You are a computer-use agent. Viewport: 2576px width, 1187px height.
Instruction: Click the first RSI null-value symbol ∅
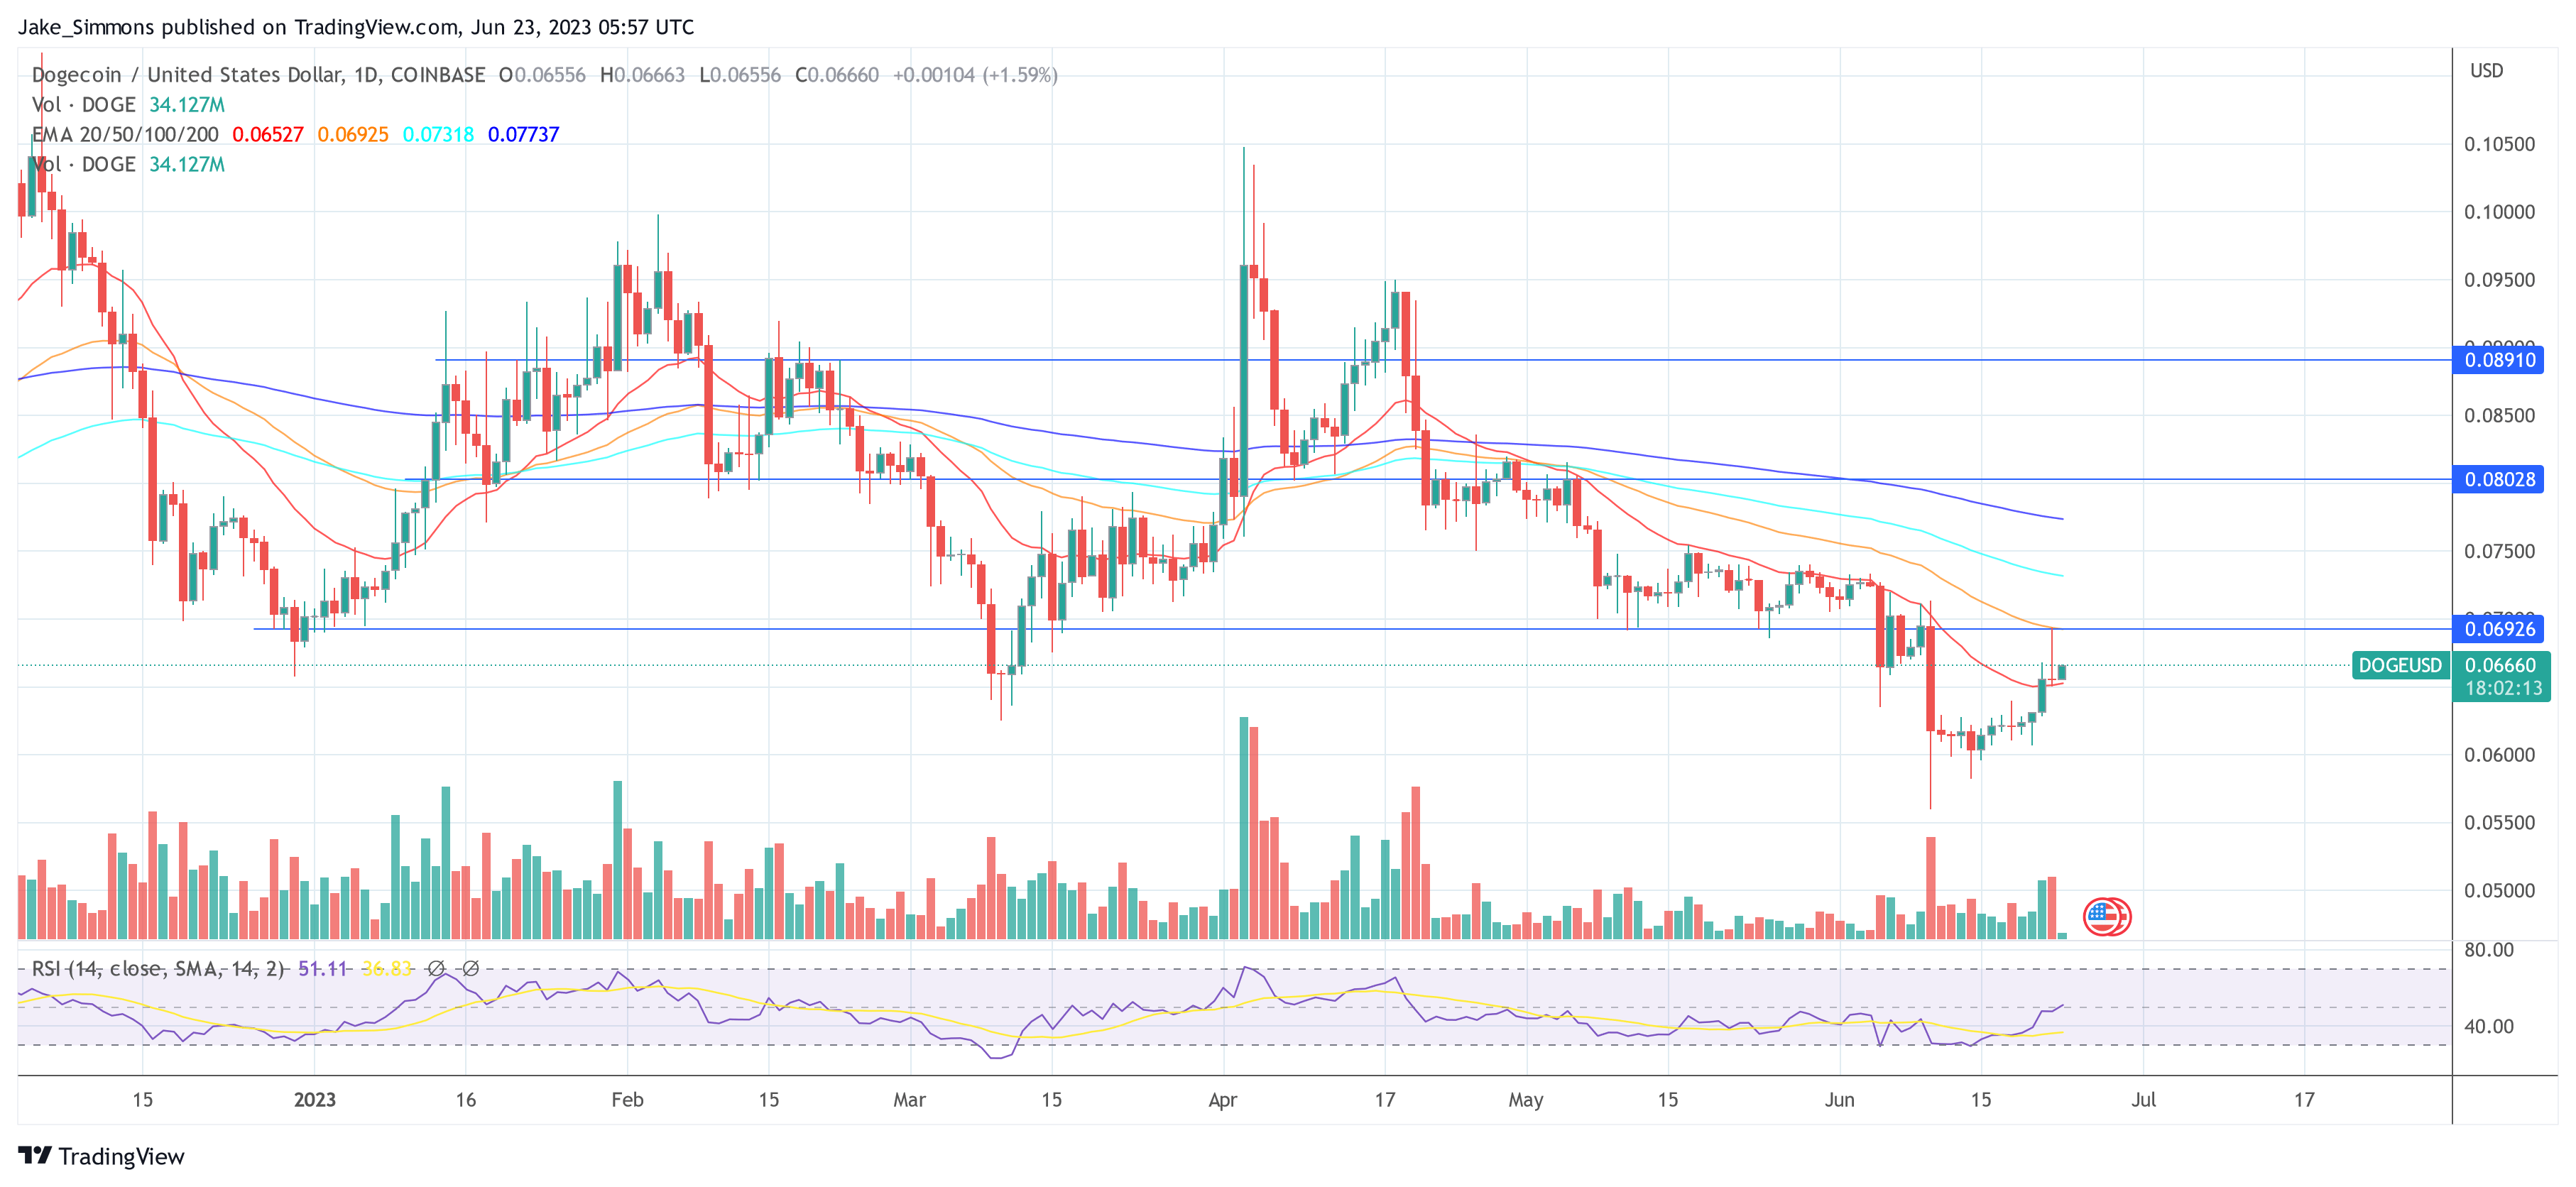[436, 968]
